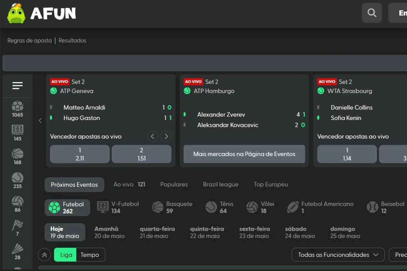Image resolution: width=407 pixels, height=271 pixels.
Task: Select soccer ball icon in sidebar
Action: tap(17, 106)
